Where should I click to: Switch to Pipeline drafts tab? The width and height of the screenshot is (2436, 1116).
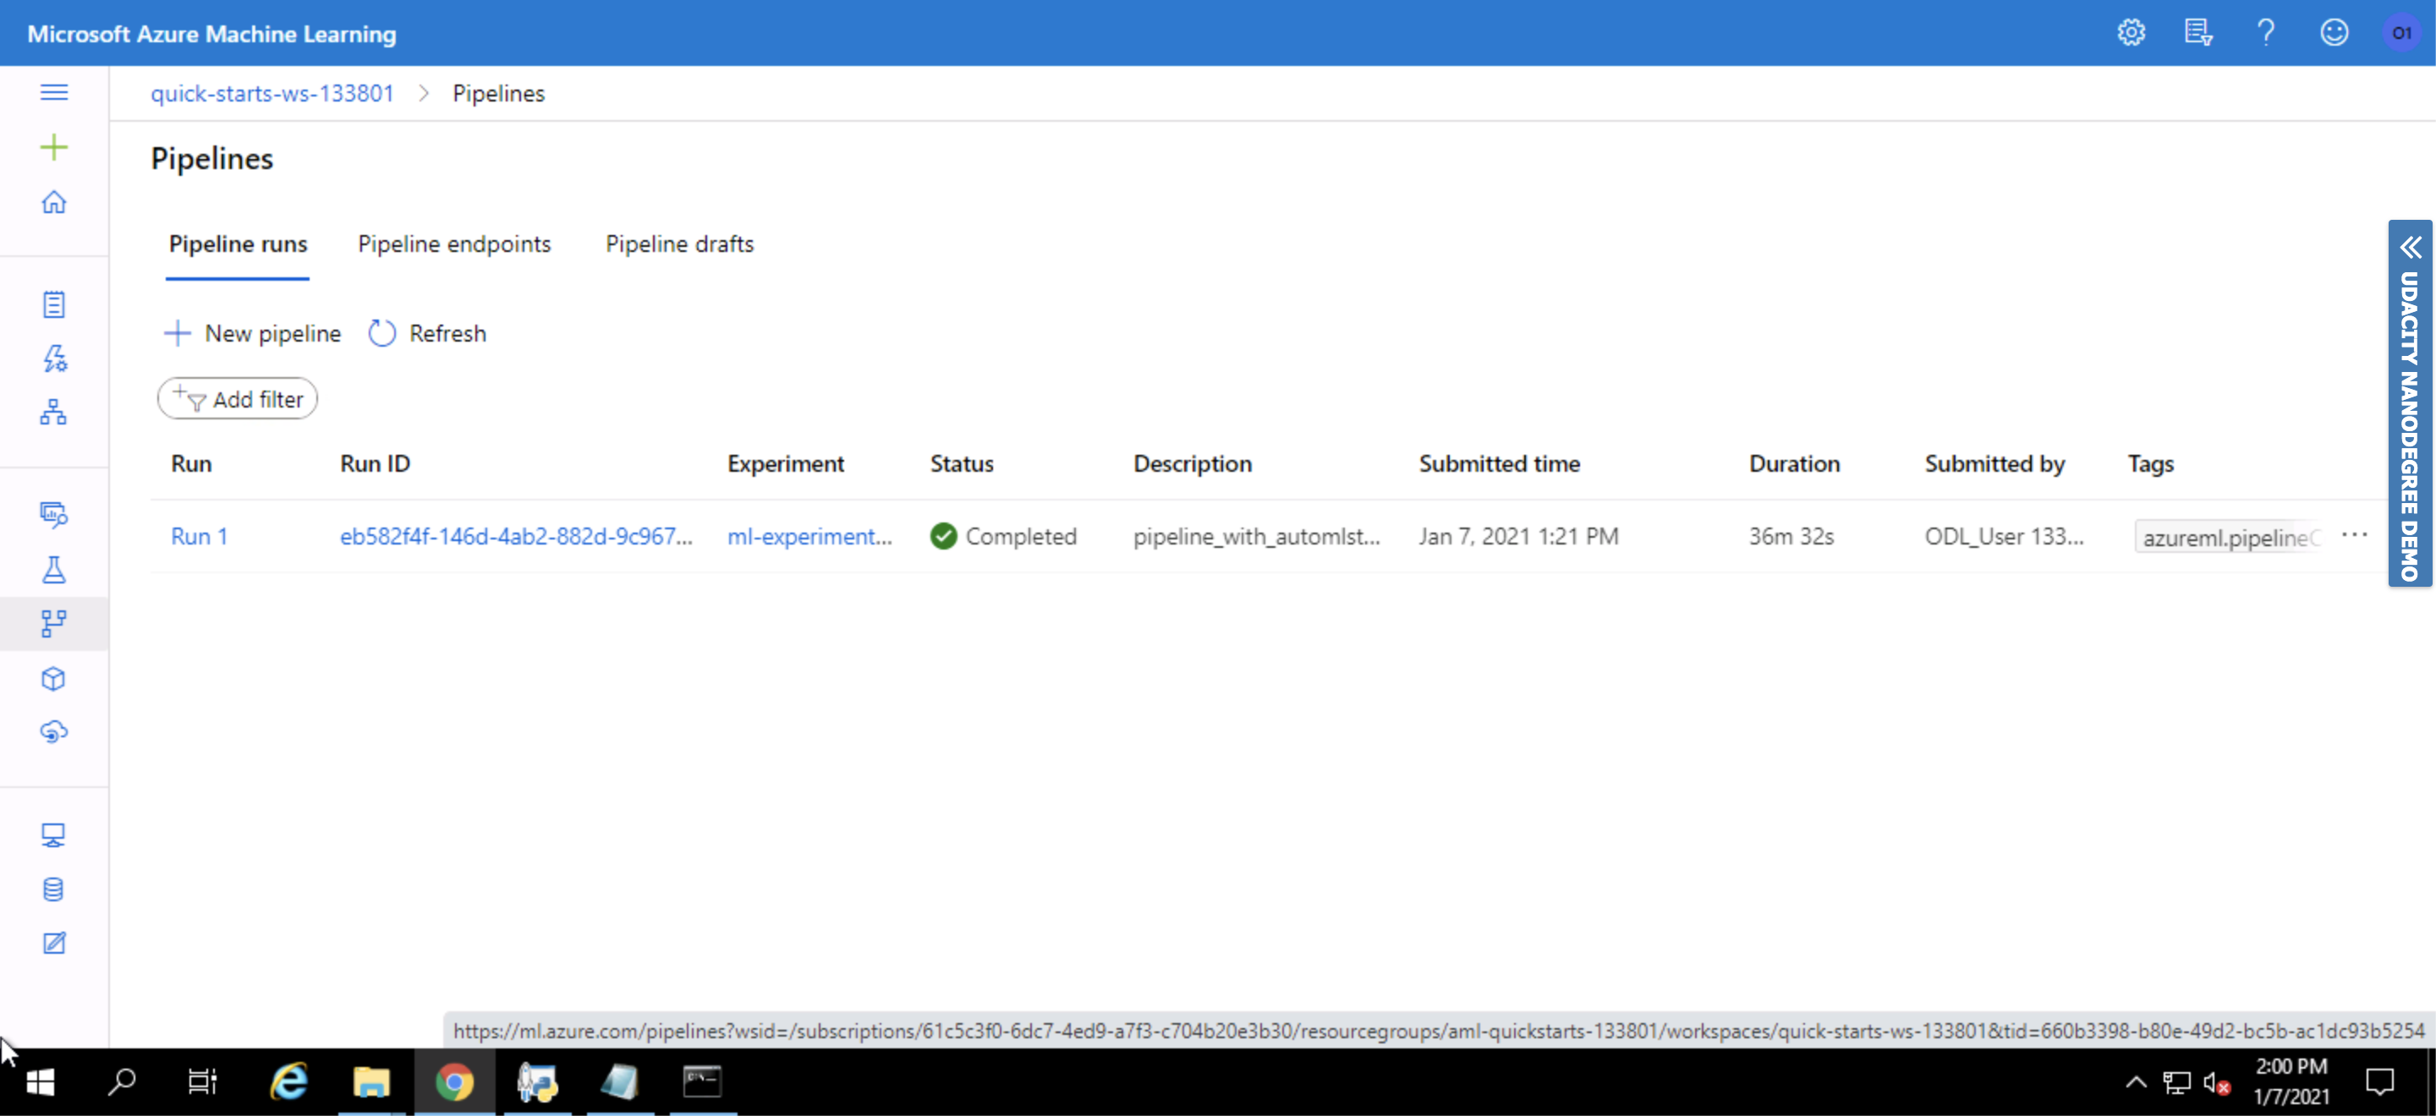[x=679, y=243]
